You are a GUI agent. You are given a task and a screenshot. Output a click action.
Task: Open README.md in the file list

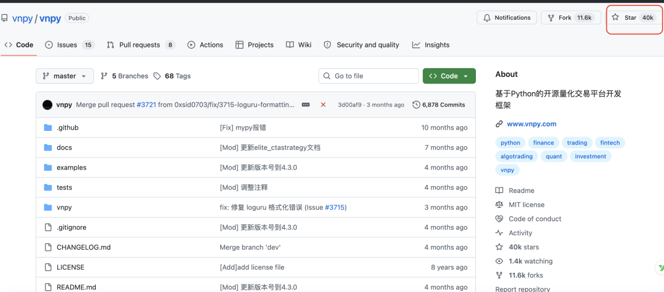point(76,287)
